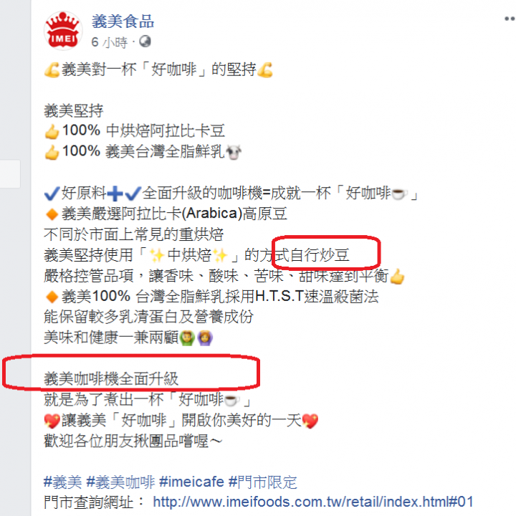The image size is (516, 516).
Task: Click the IMEI crown profile picture
Action: tap(63, 30)
